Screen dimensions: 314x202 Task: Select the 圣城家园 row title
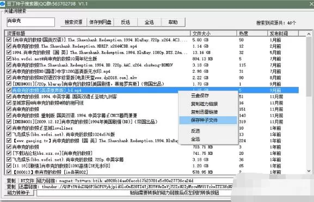pos(48,103)
